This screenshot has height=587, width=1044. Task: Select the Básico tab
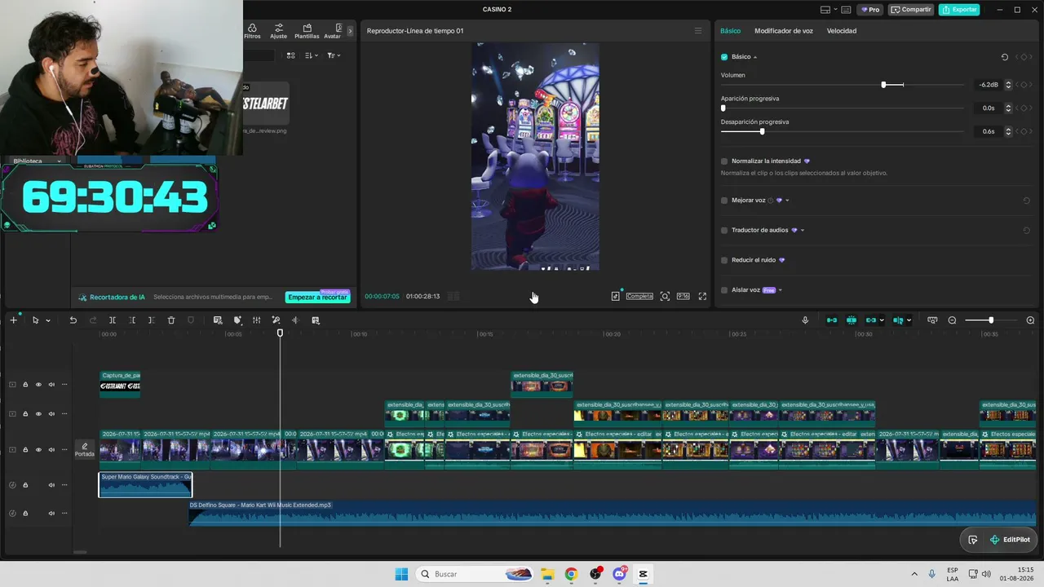(x=731, y=31)
